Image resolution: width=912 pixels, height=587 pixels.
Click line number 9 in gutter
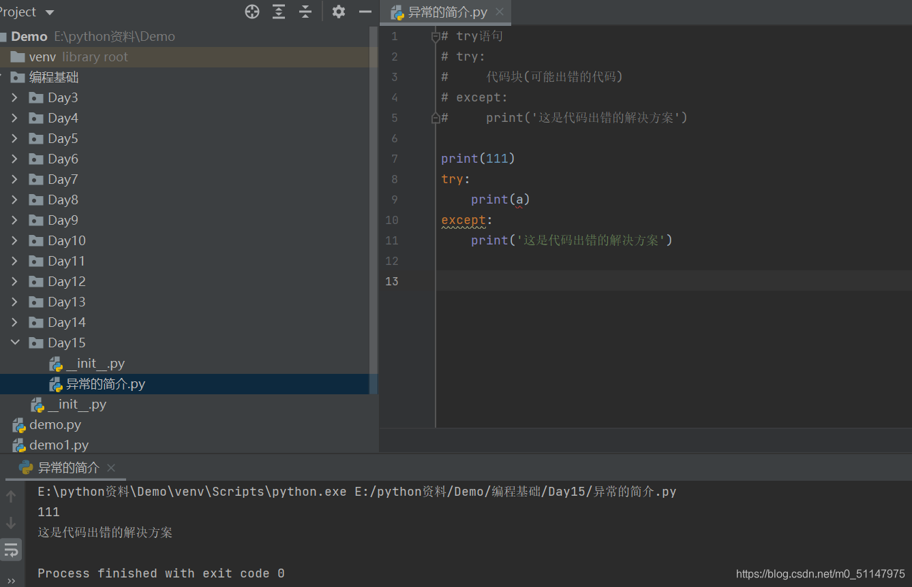pyautogui.click(x=395, y=200)
